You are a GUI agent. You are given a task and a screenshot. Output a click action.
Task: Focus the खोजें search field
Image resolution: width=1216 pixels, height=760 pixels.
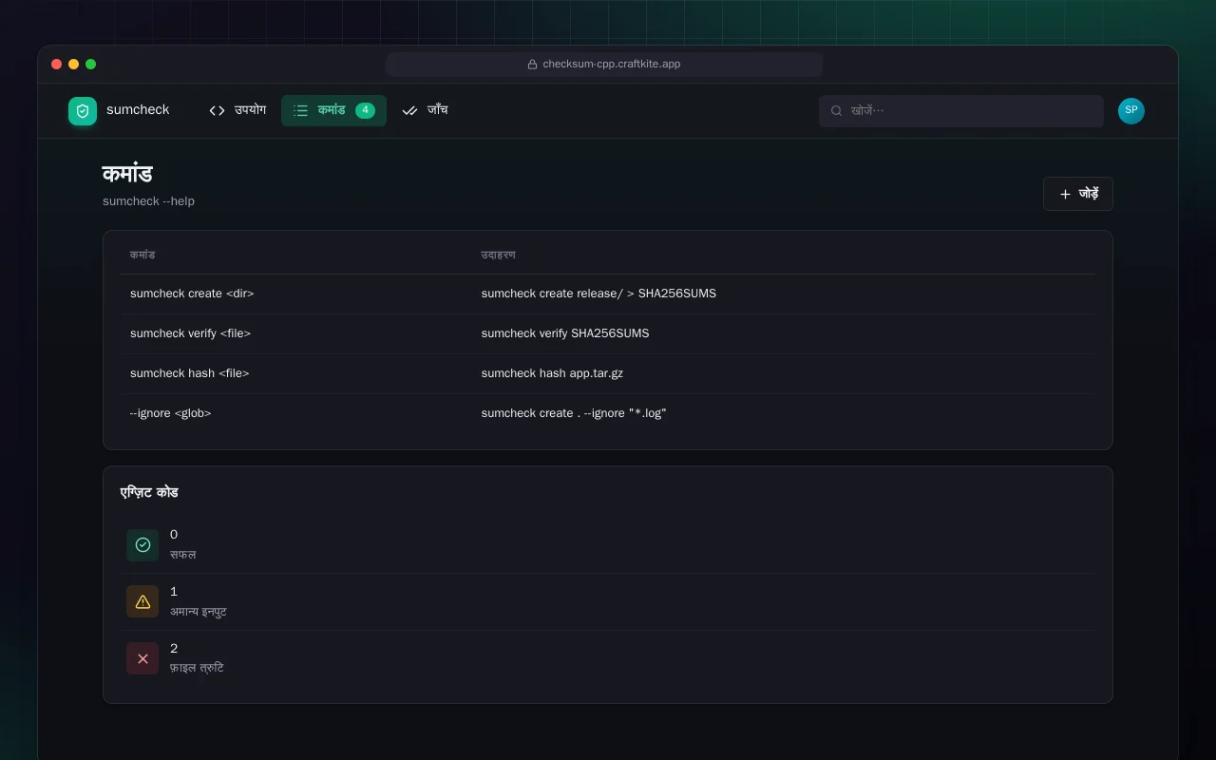(x=961, y=110)
